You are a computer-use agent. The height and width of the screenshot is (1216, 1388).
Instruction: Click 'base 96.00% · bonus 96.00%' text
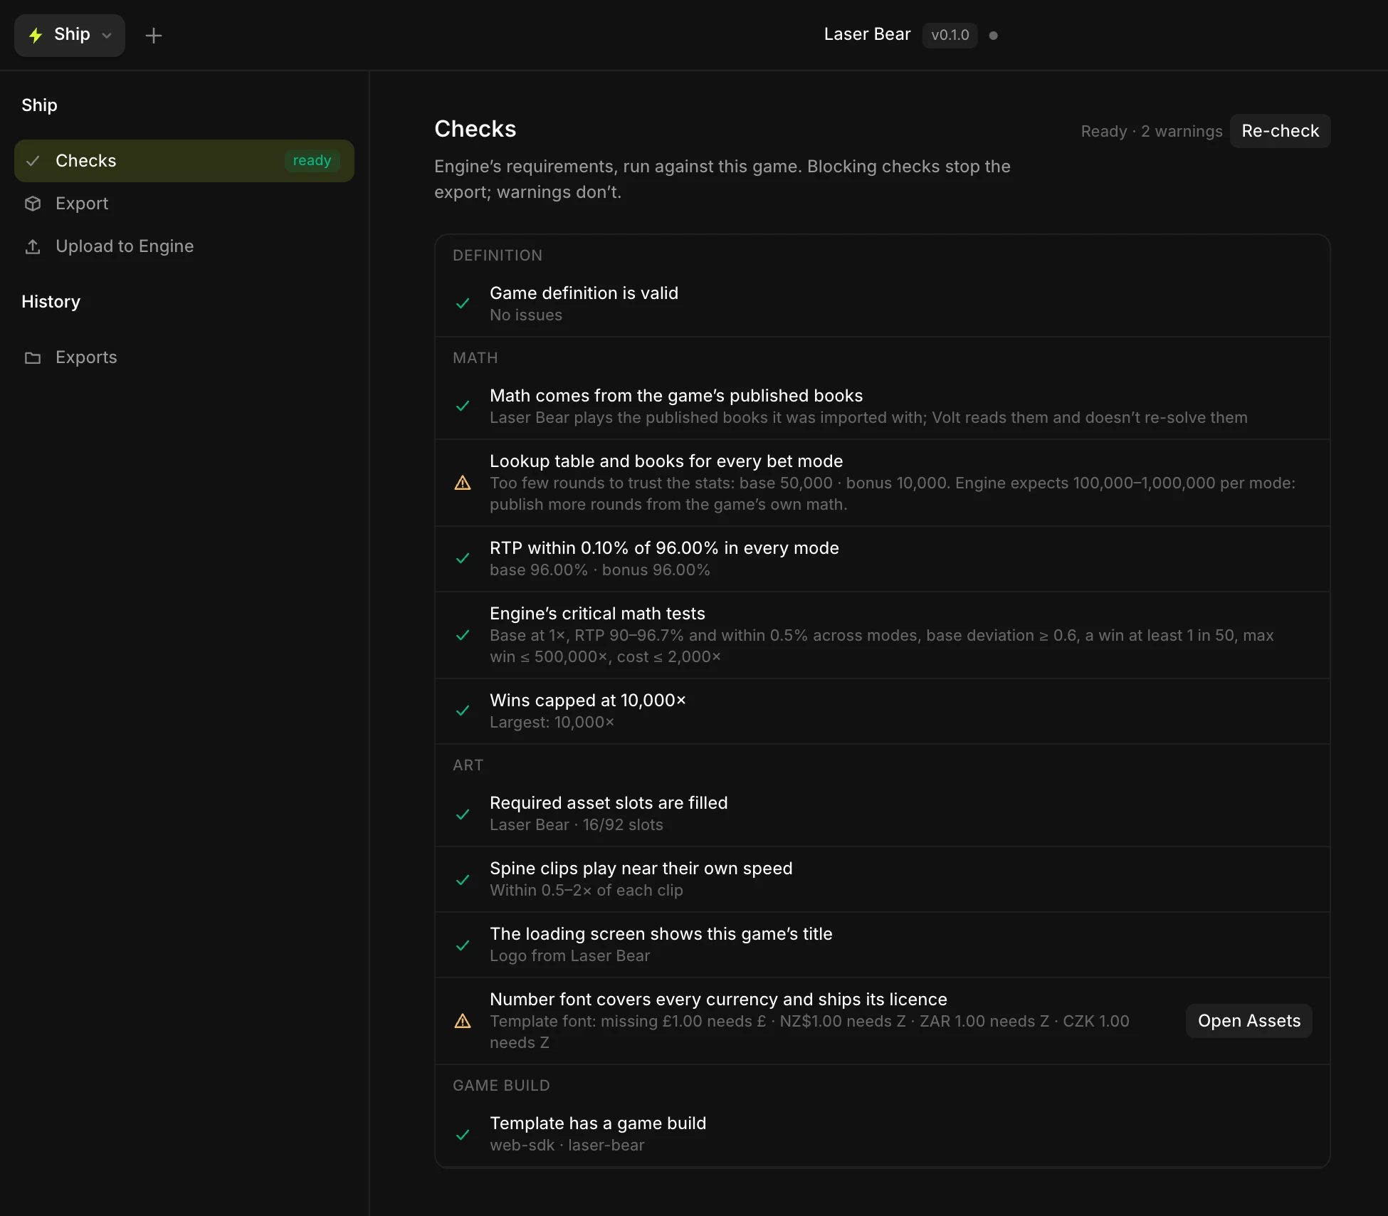point(599,570)
